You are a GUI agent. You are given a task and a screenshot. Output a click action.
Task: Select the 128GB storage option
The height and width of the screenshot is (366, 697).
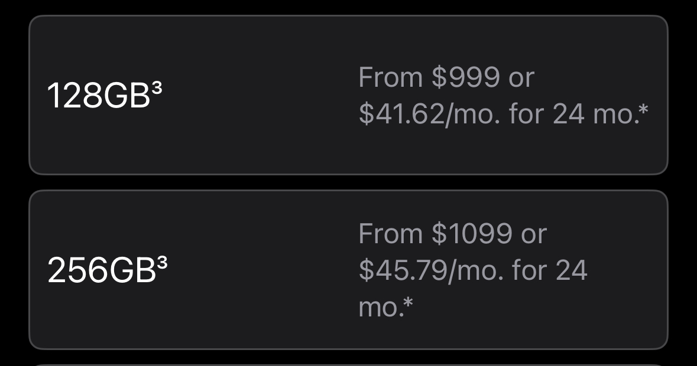pyautogui.click(x=348, y=95)
